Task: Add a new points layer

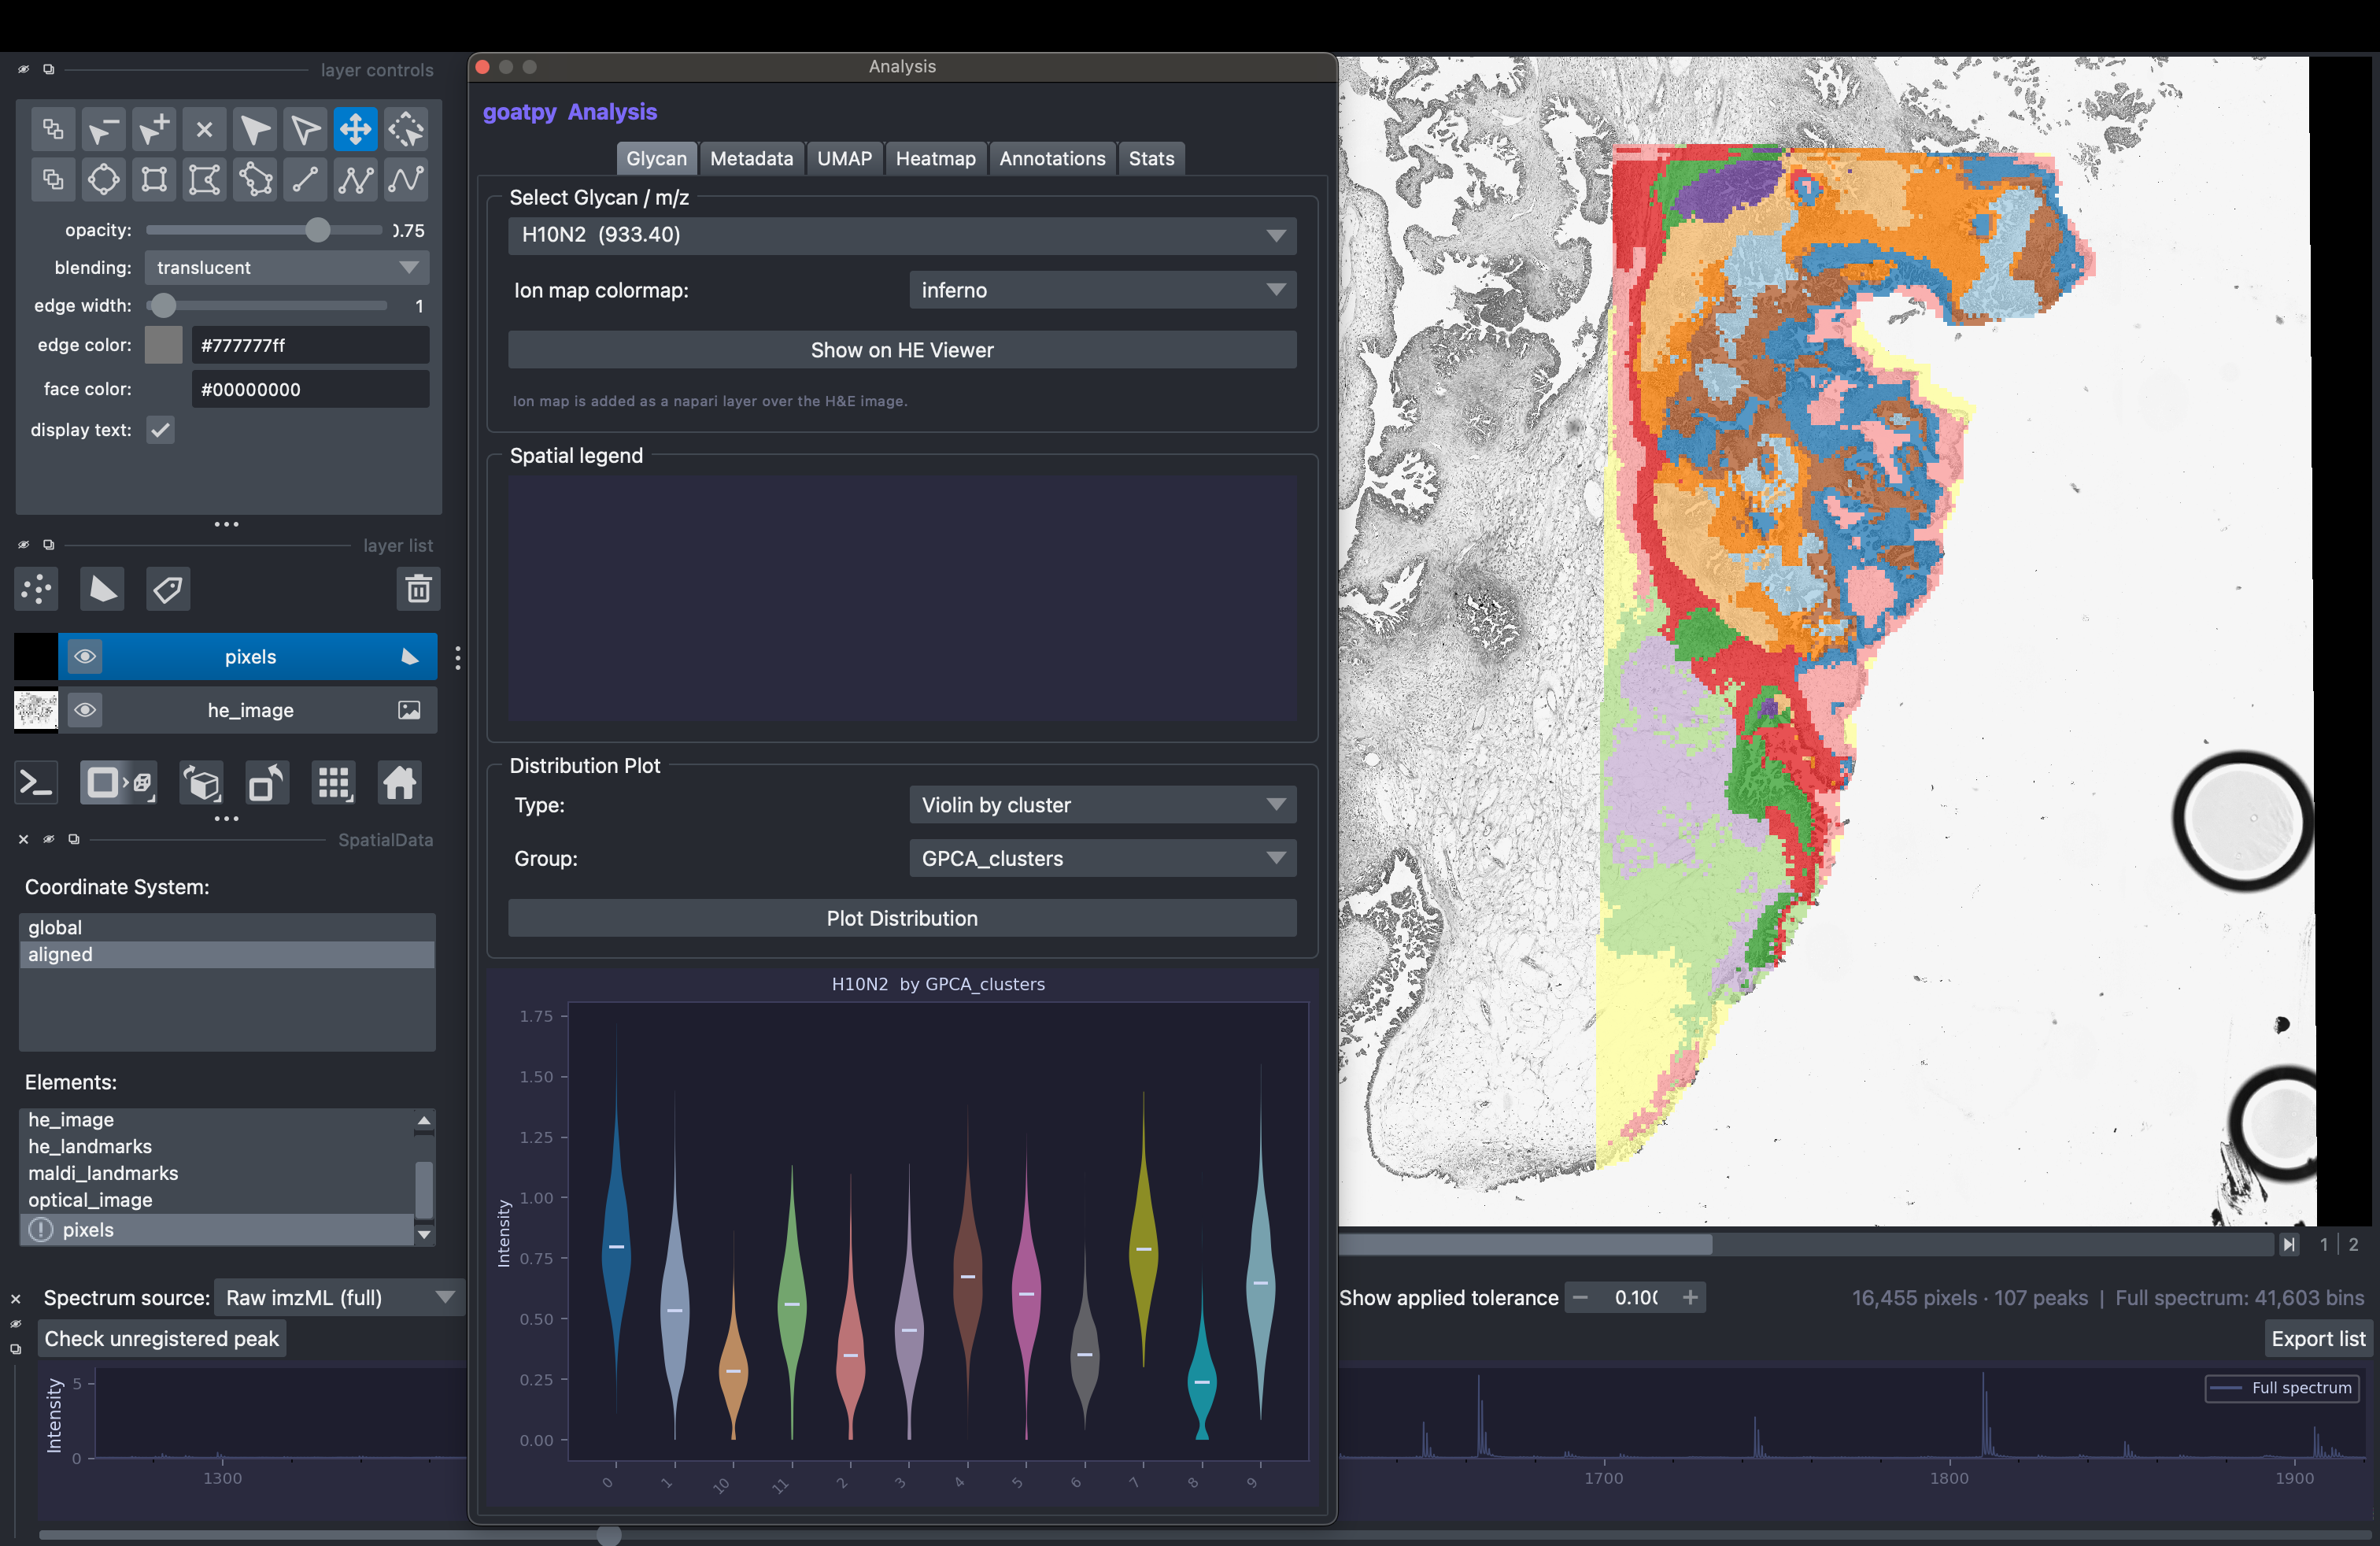Action: pyautogui.click(x=37, y=589)
